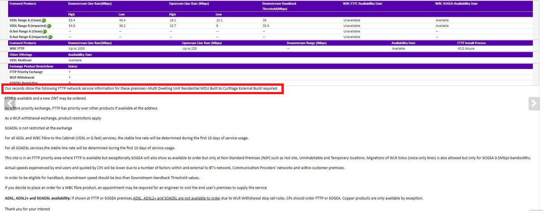This screenshot has width=543, height=211.
Task: Click Y status for WLR Withdrawal
Action: [69, 77]
